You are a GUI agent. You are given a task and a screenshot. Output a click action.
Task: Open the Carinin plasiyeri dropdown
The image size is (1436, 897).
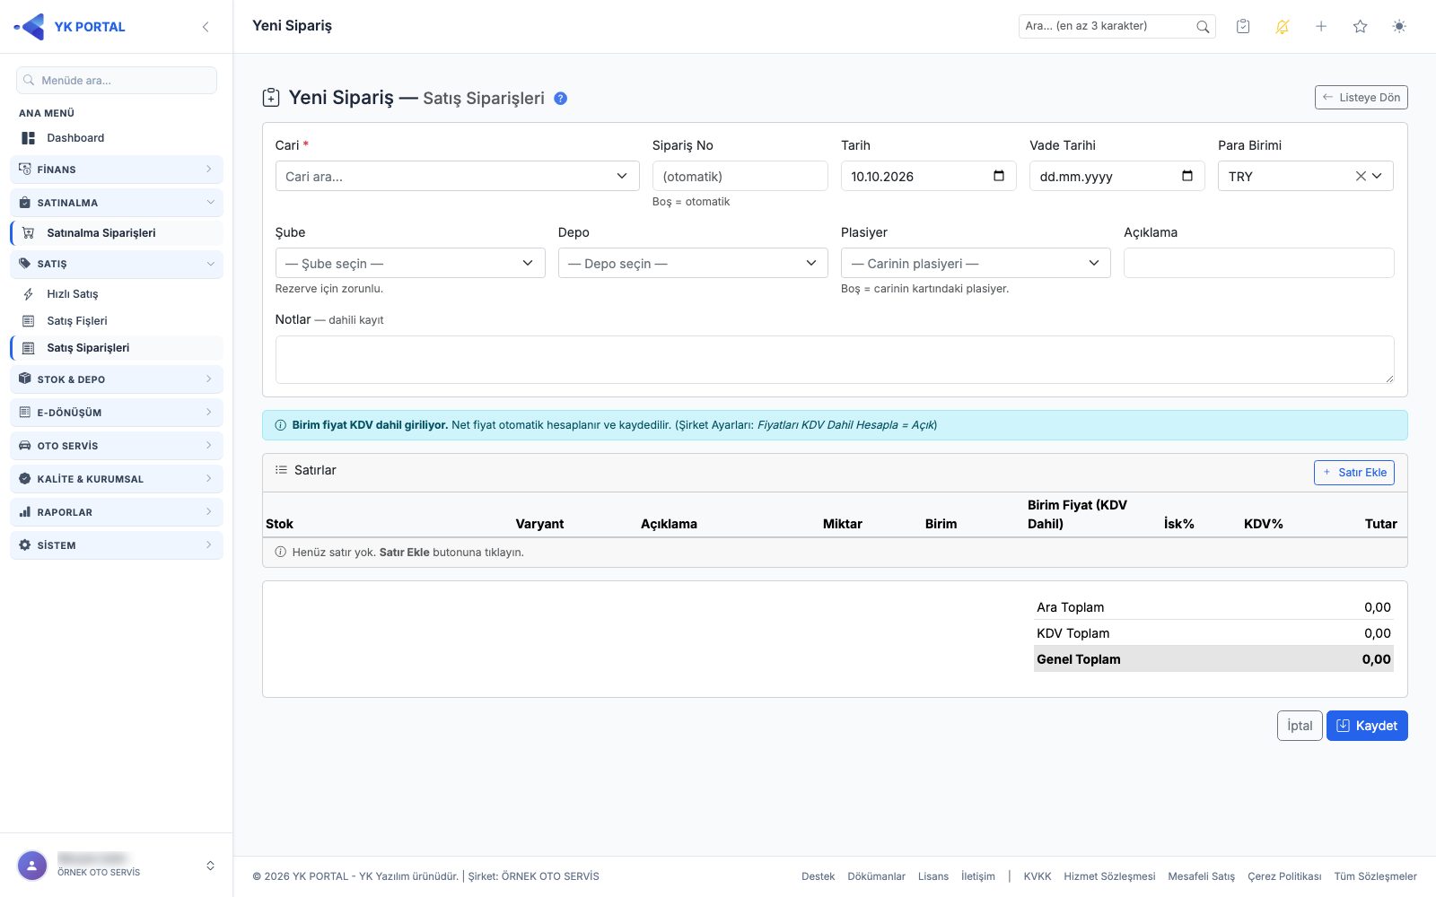(x=976, y=263)
